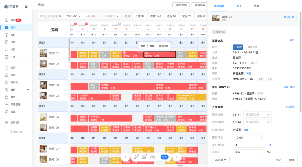Open 使用指引 usage guide in sidebar
The width and height of the screenshot is (302, 167).
[x=15, y=123]
